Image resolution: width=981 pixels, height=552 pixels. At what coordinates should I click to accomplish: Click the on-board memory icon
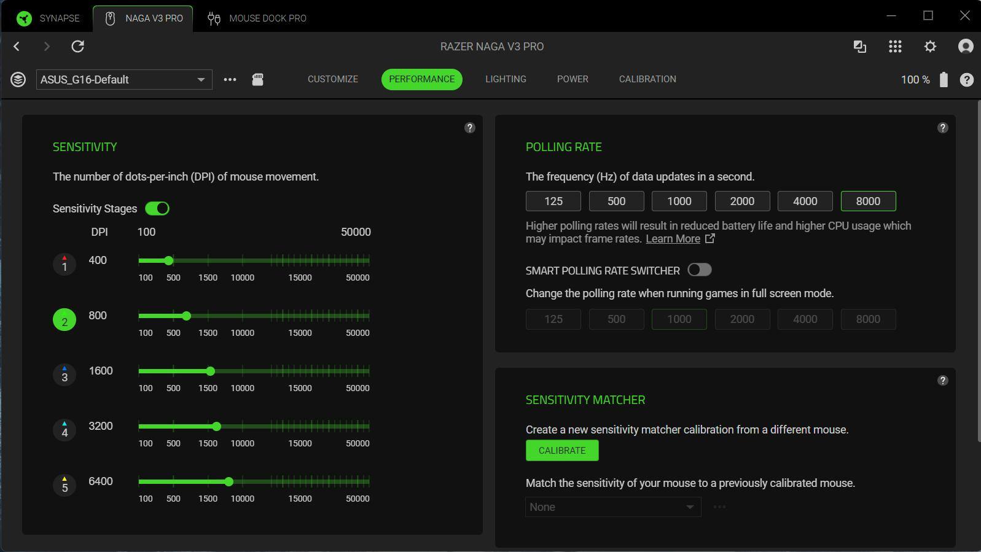pos(258,79)
